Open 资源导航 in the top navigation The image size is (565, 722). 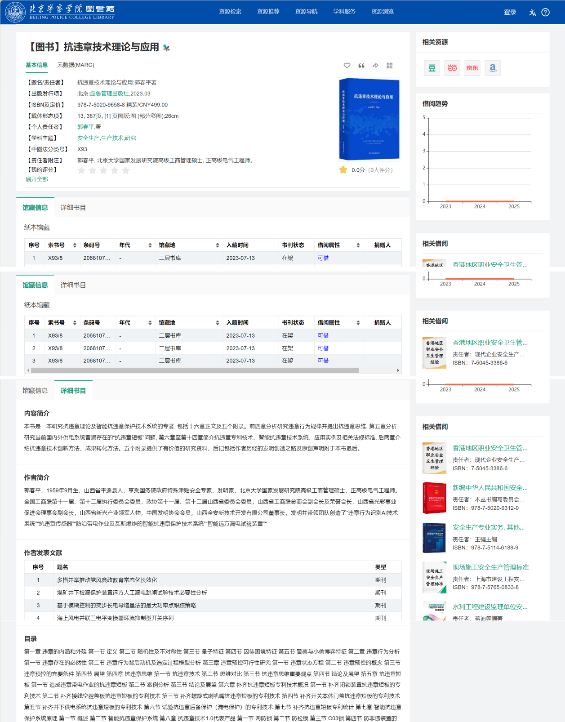306,12
